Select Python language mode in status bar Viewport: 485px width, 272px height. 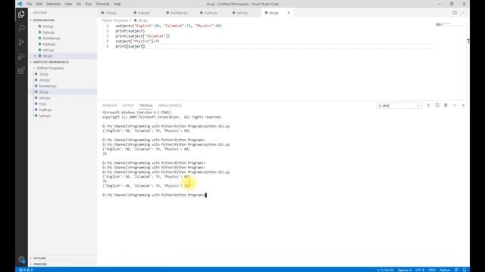click(445, 270)
